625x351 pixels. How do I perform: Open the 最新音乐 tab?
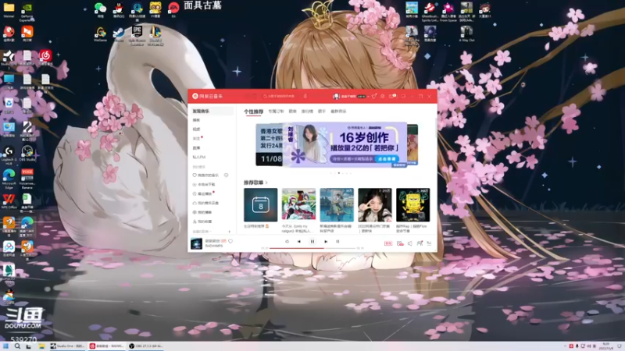click(338, 112)
